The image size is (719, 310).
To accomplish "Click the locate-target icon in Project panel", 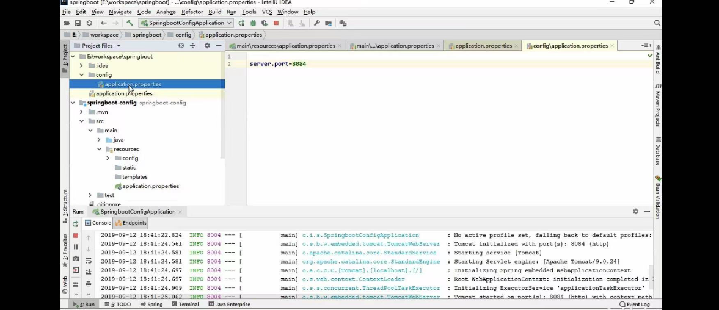I will [181, 46].
